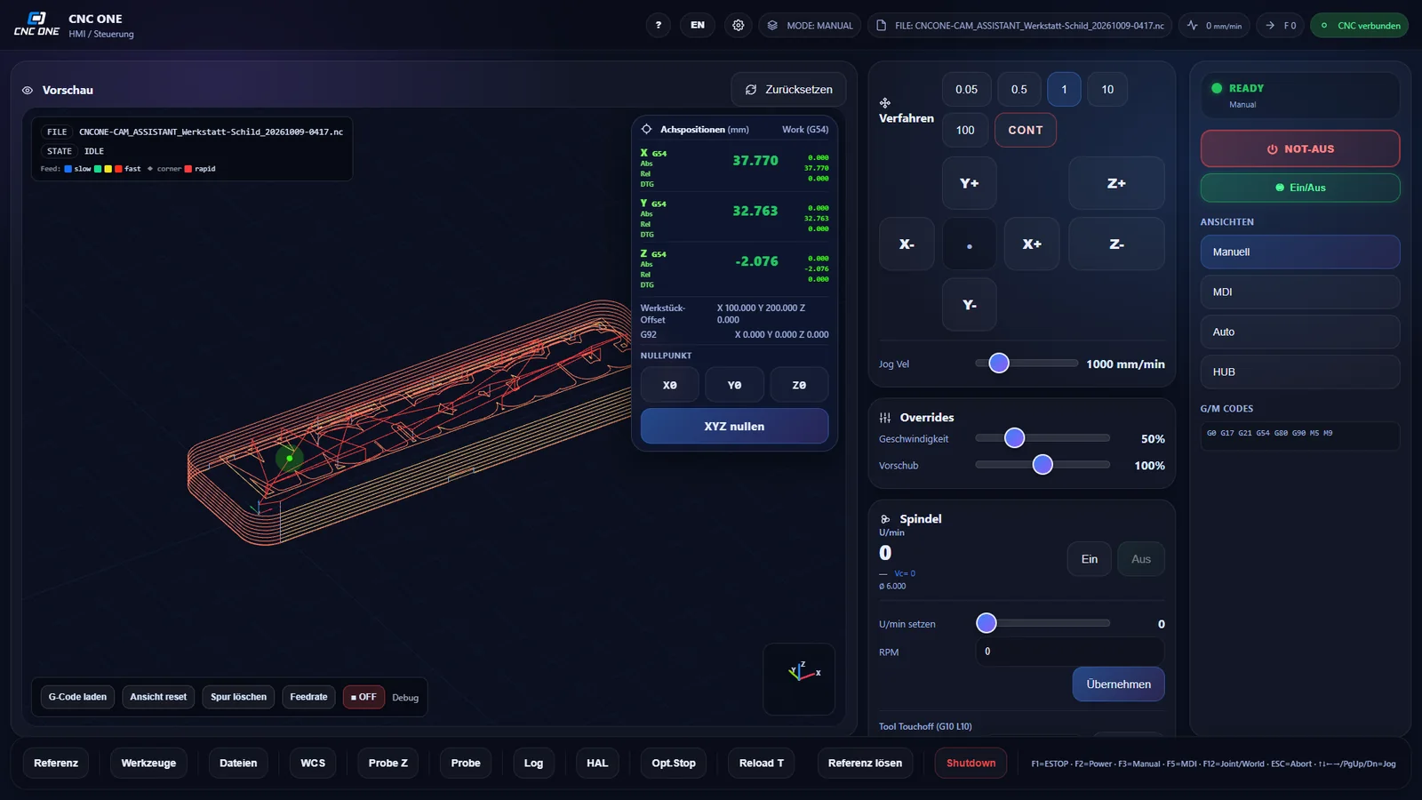Click the MODE: MANUAL layers indicator
Image resolution: width=1422 pixels, height=800 pixels.
point(810,25)
